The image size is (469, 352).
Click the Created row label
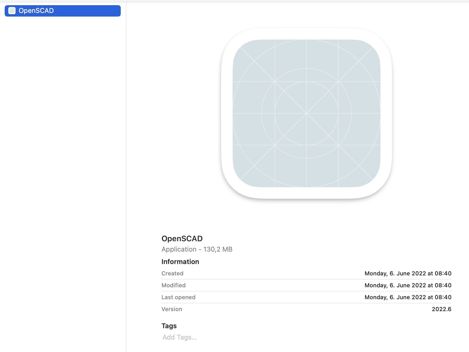(x=172, y=273)
